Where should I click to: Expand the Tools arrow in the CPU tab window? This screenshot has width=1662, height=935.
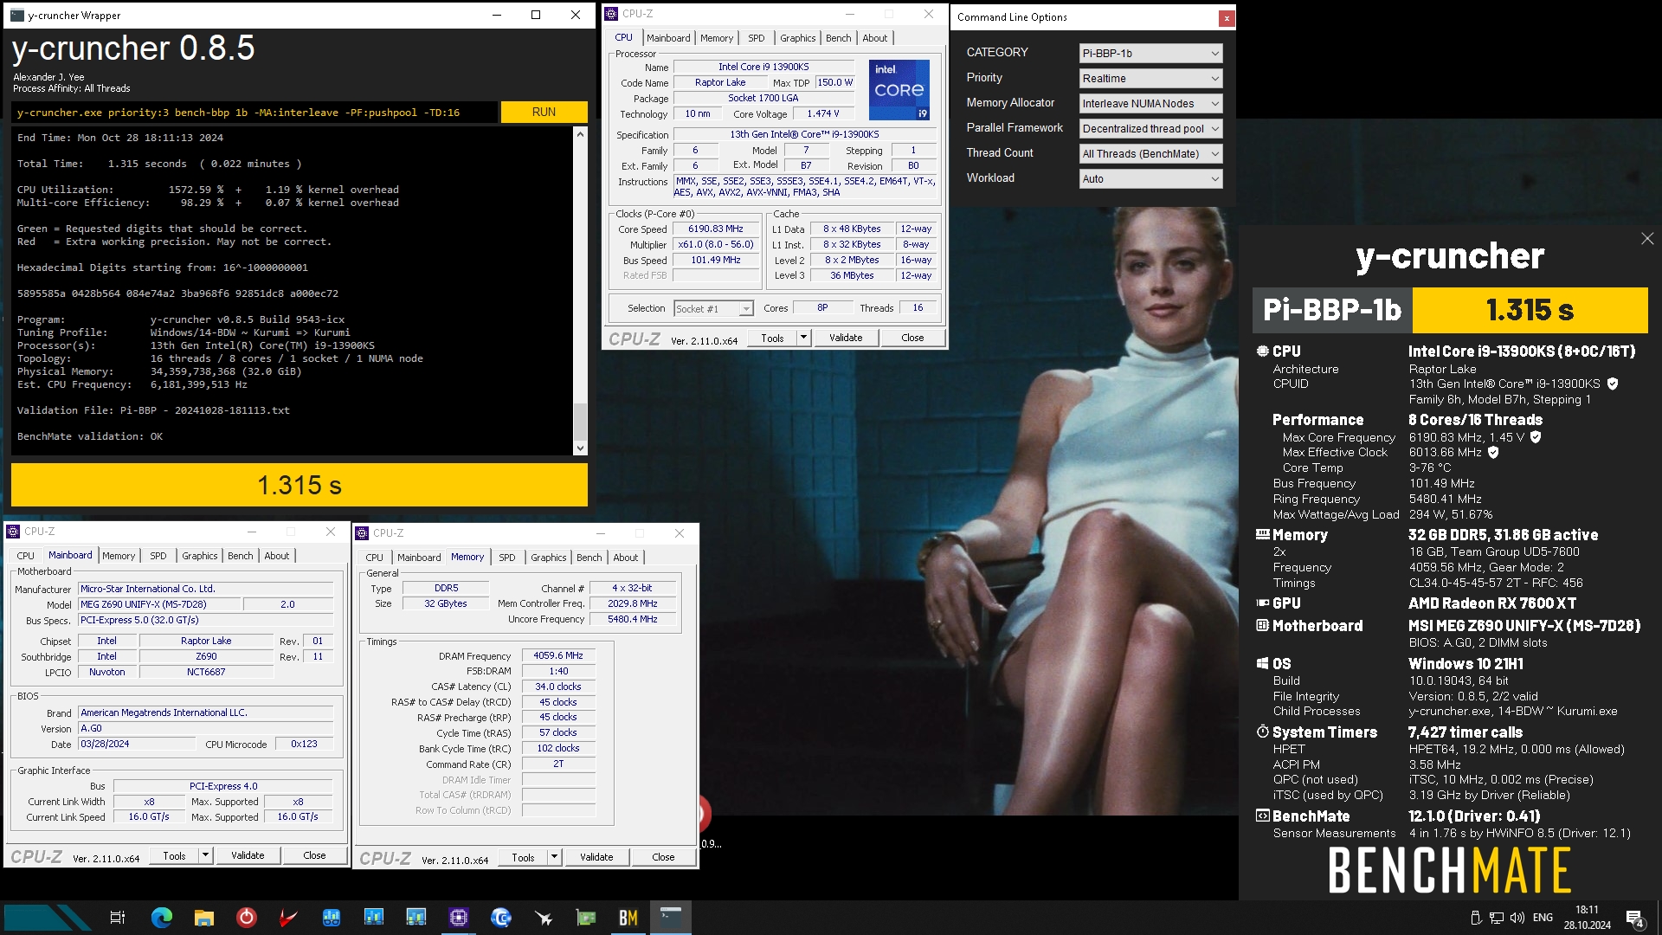(803, 338)
